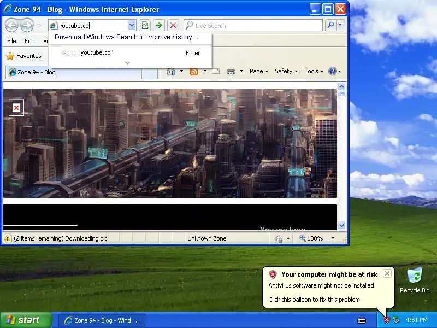
Task: Click the green Go arrow button
Action: pyautogui.click(x=159, y=25)
